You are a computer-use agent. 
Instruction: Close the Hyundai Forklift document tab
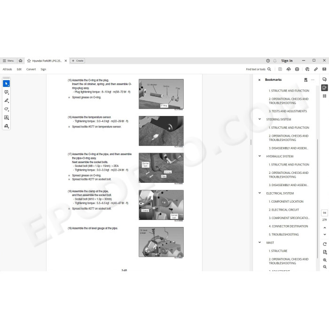point(66,61)
